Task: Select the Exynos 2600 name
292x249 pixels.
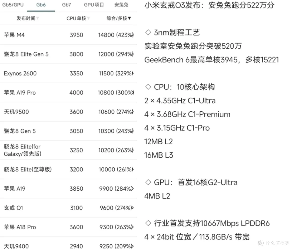Action: (20, 73)
